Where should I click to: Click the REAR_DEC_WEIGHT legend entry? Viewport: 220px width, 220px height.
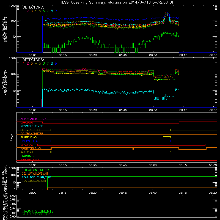click(x=34, y=181)
